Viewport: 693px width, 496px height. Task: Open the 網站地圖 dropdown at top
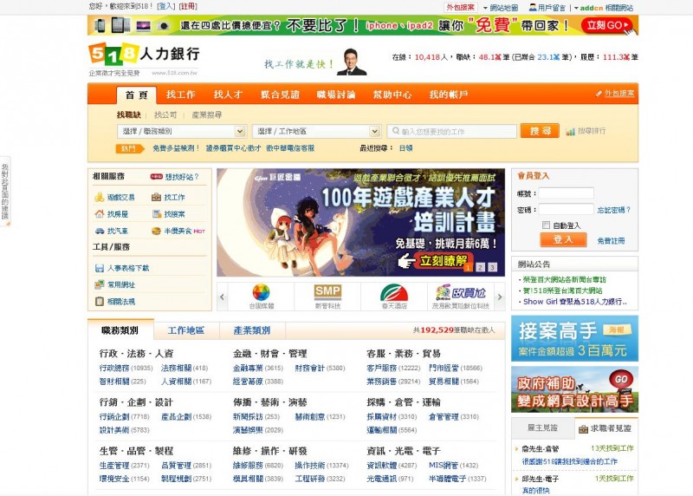[502, 8]
